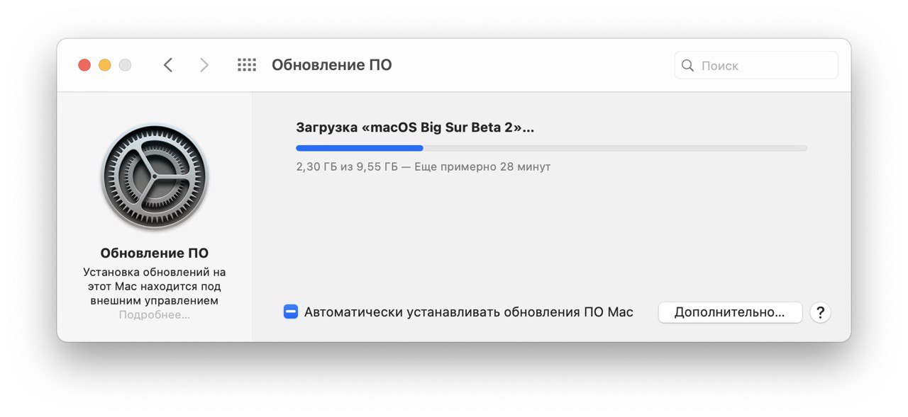The width and height of the screenshot is (908, 417).
Task: Click the external management notice text
Action: (155, 286)
